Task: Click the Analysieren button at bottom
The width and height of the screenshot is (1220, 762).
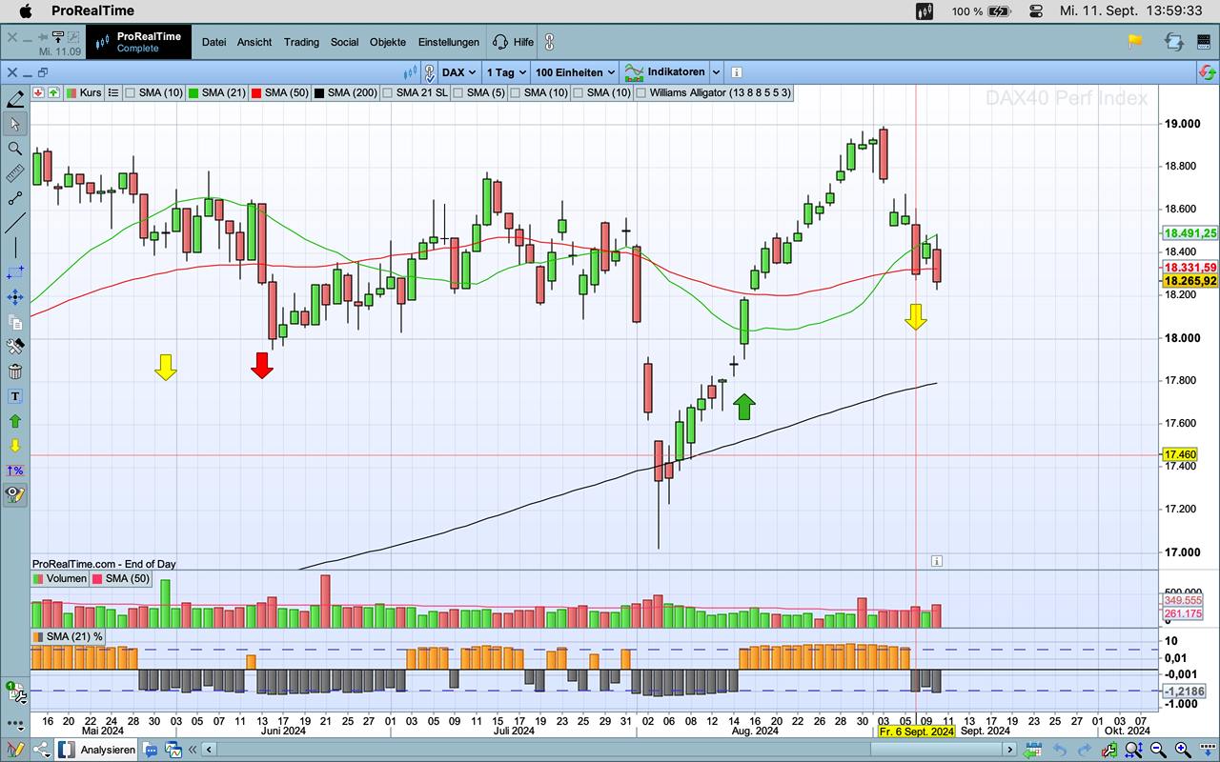Action: [107, 750]
